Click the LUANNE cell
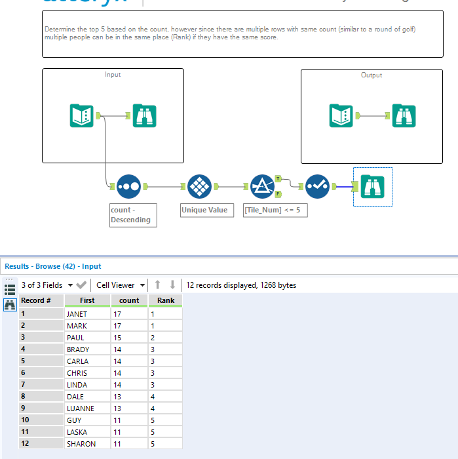 (x=87, y=409)
